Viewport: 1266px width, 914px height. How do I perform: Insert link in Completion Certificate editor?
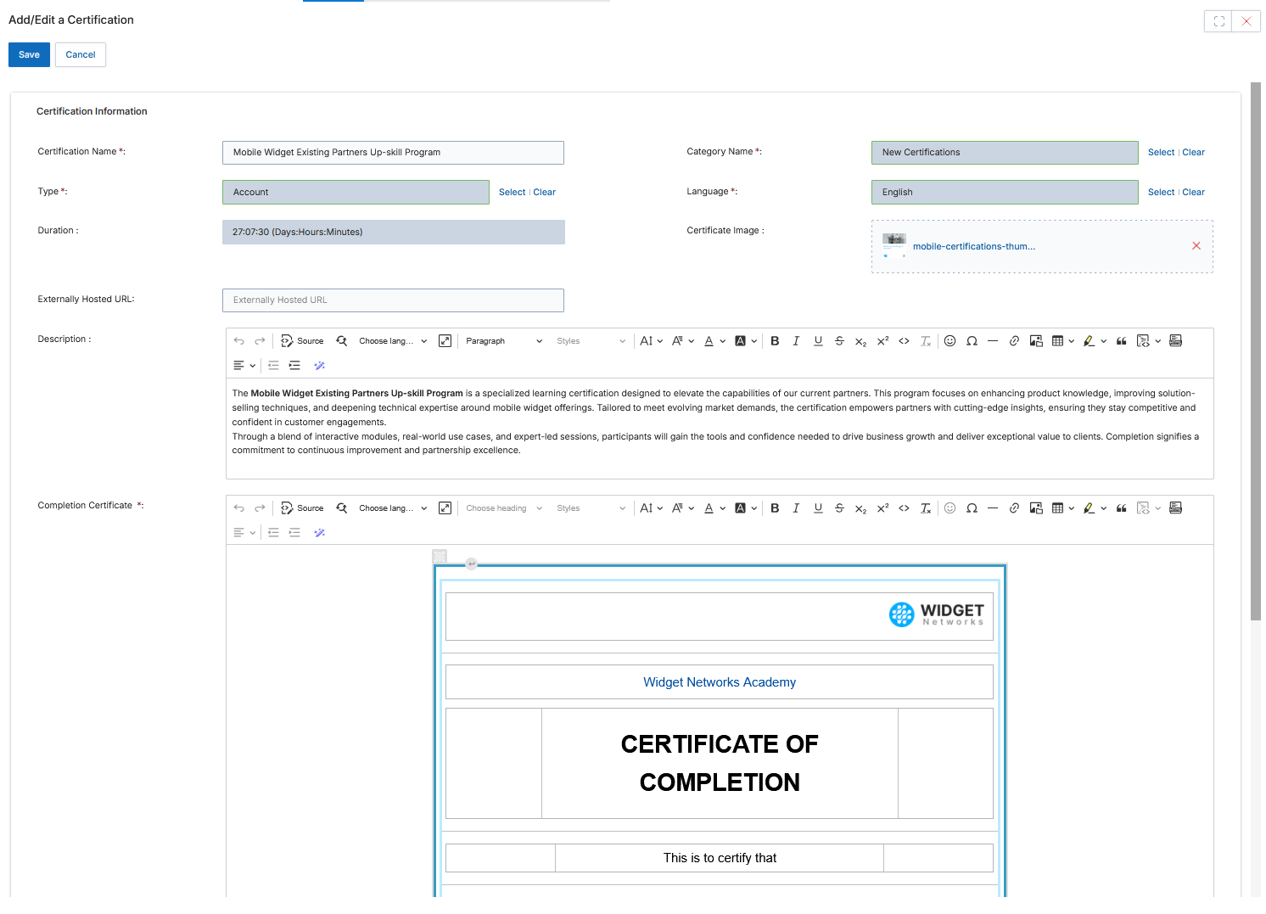coord(1014,508)
